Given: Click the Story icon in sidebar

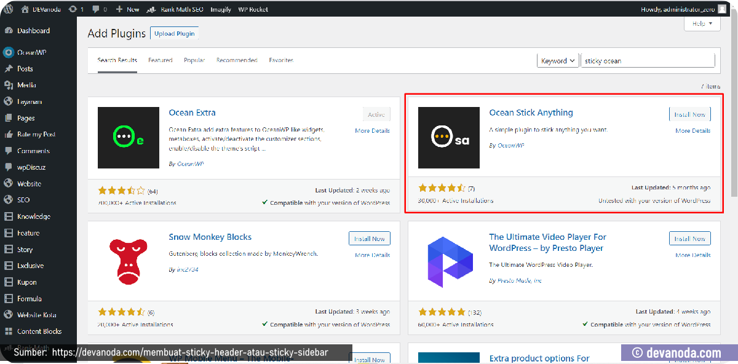Looking at the screenshot, I should pyautogui.click(x=9, y=250).
